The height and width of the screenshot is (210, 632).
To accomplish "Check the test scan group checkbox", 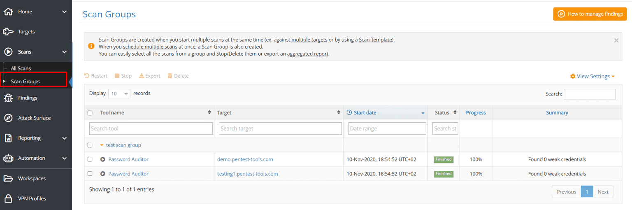I will click(x=90, y=145).
